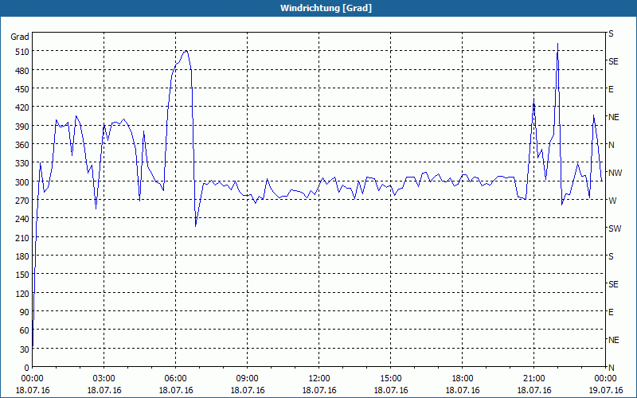Screen dimensions: 637x398
Task: Click the 09:00 time label
Action: 248,379
